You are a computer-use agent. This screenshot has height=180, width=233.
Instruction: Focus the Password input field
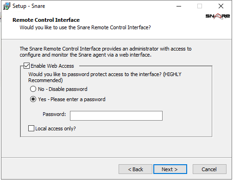pyautogui.click(x=116, y=116)
